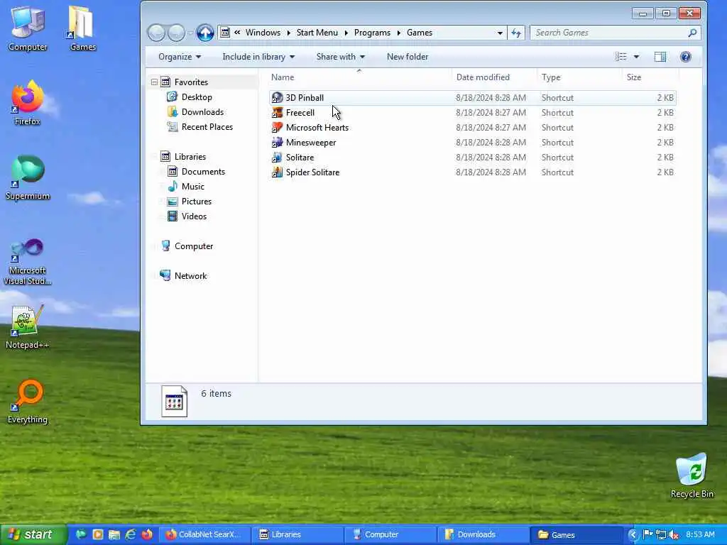
Task: Open the address bar history dropdown
Action: coord(499,33)
